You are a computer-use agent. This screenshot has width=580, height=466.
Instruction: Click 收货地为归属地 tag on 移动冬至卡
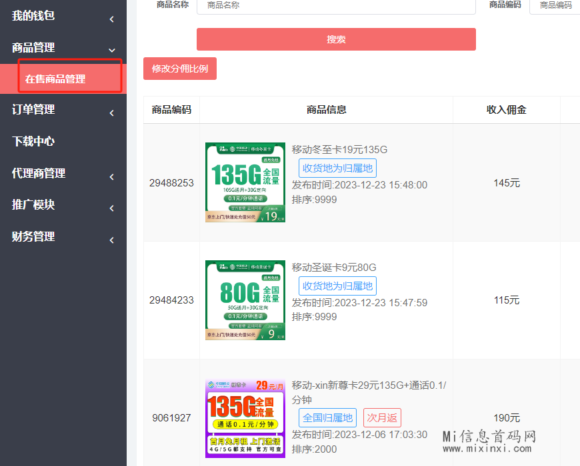[x=337, y=168]
